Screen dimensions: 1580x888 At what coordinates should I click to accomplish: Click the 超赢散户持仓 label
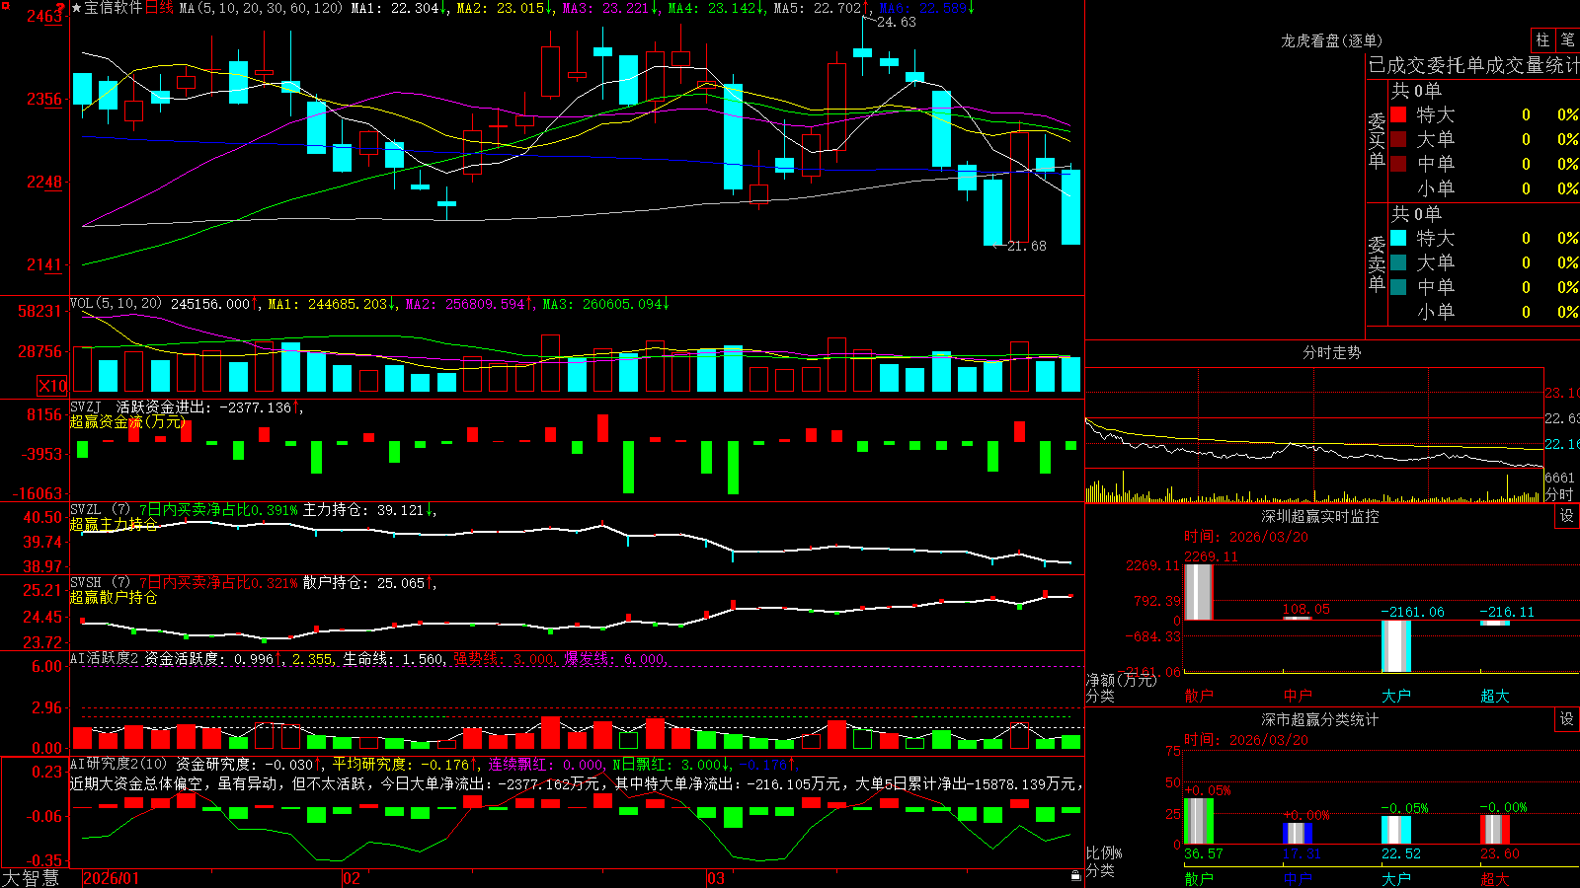coord(114,597)
